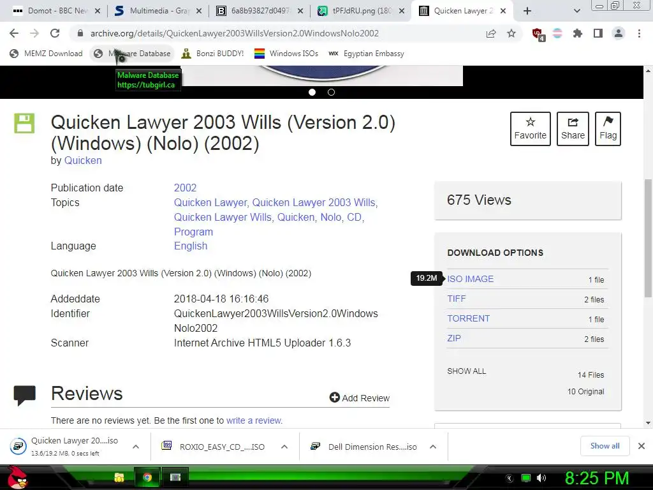The height and width of the screenshot is (490, 653).
Task: Open the Quicken Lawyer Wills topic
Action: (223, 217)
